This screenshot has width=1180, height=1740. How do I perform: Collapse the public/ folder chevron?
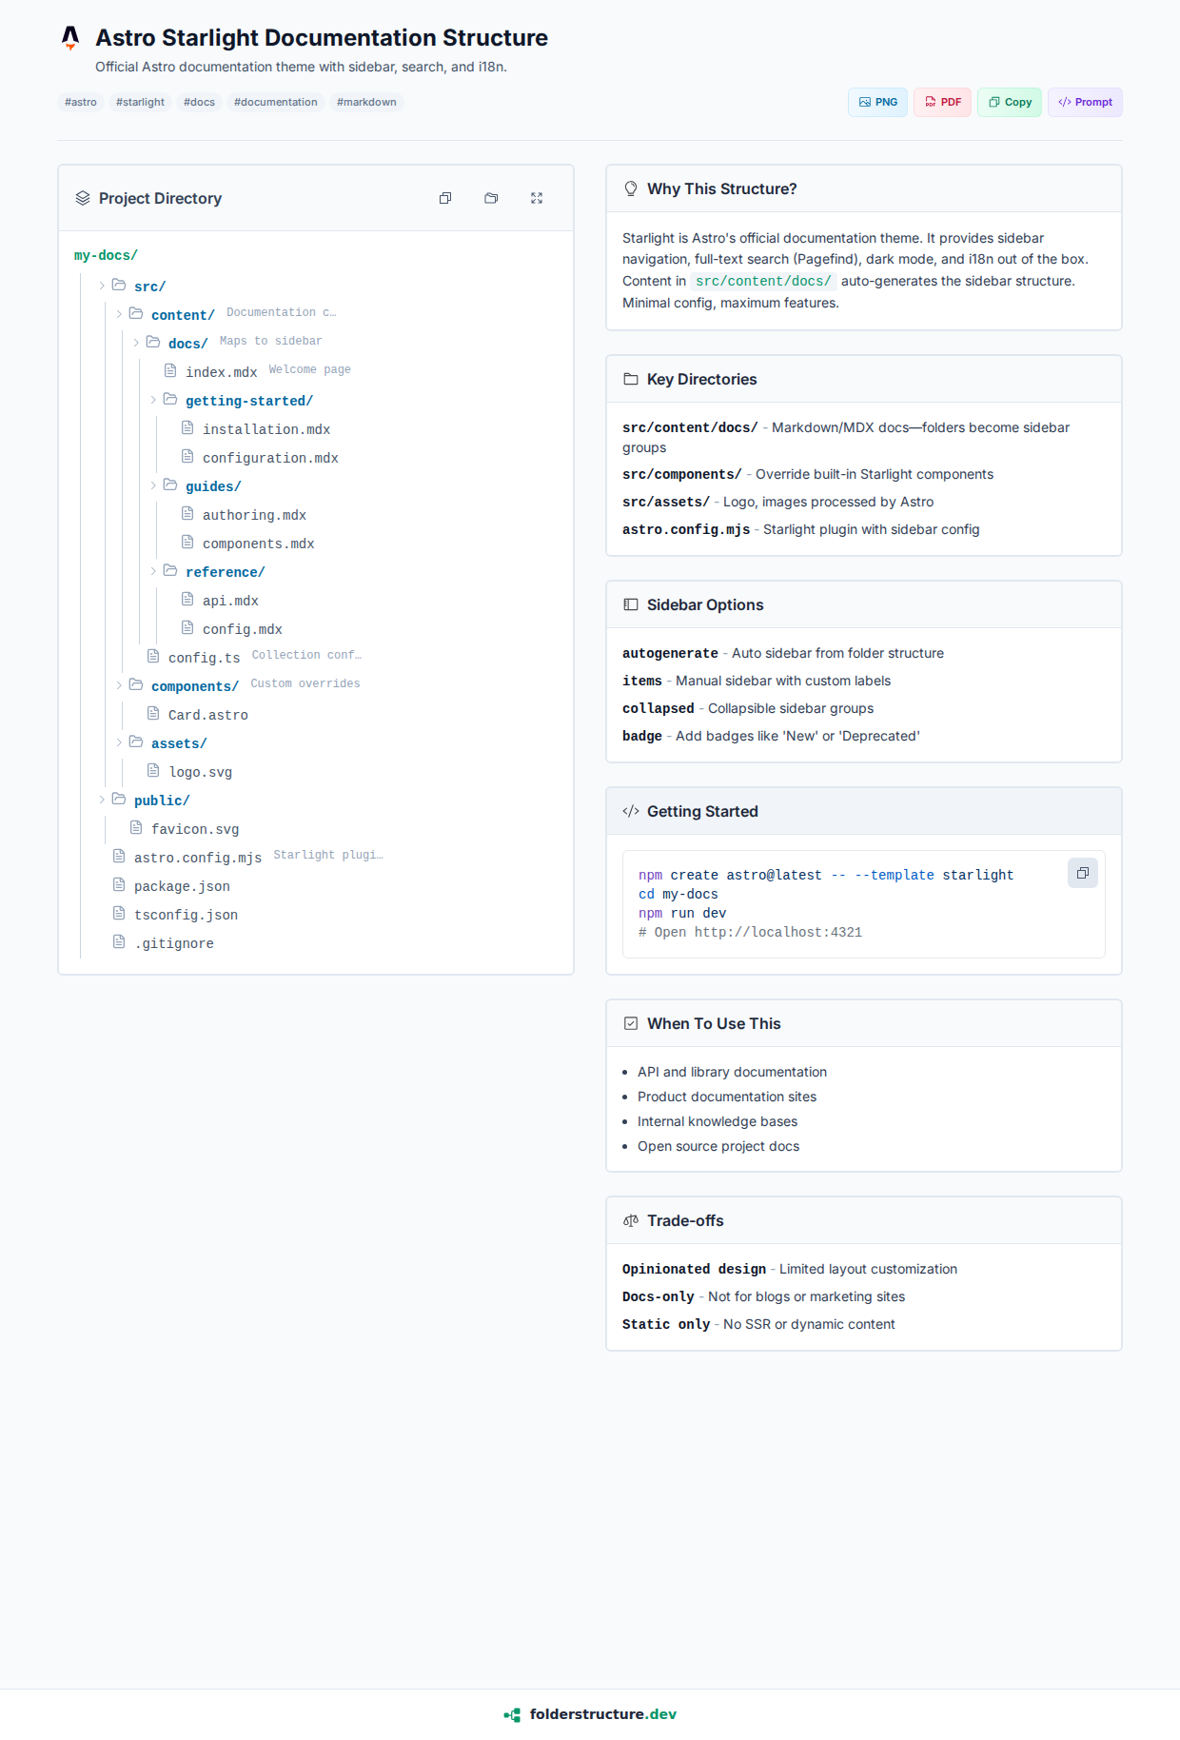pyautogui.click(x=102, y=800)
